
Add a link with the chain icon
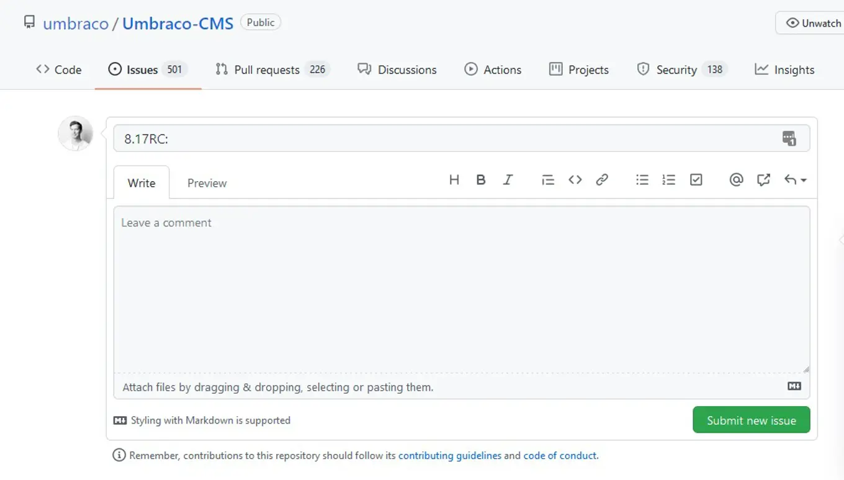click(x=601, y=180)
